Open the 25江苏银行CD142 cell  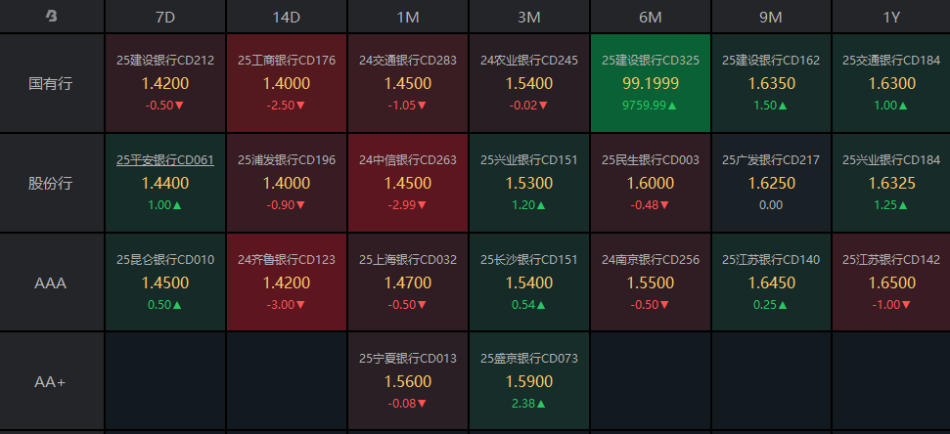(890, 282)
